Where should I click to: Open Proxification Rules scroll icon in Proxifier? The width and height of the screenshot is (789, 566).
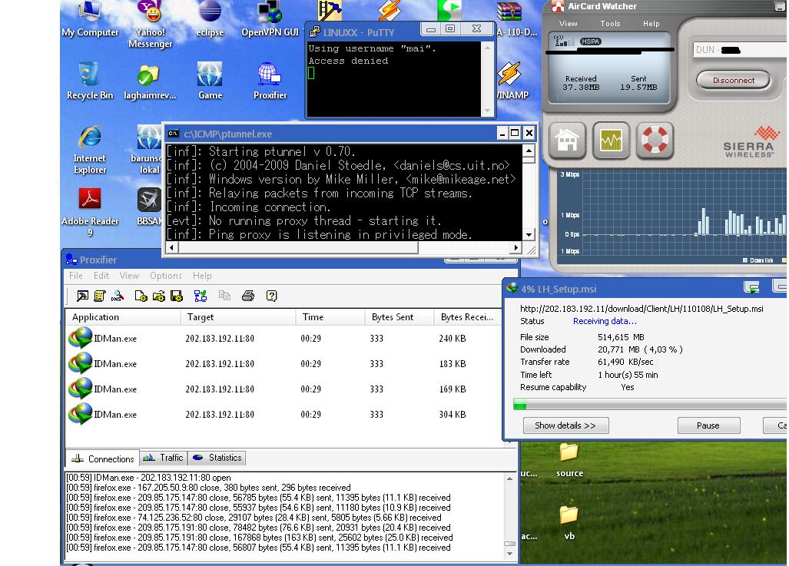point(100,296)
